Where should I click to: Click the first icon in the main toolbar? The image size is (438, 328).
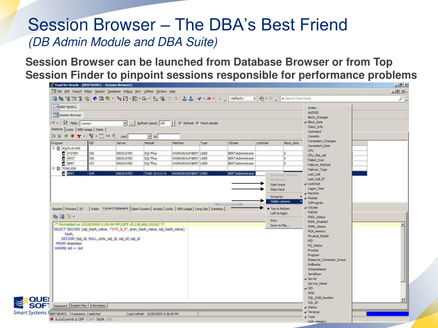55,99
